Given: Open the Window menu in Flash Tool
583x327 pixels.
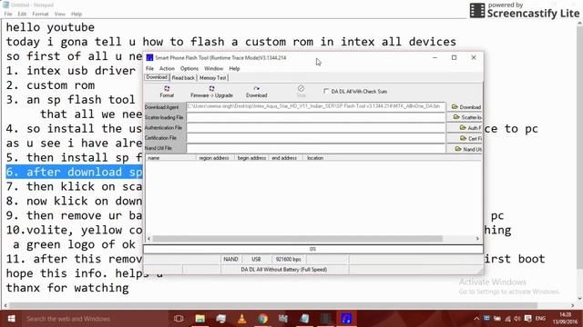Looking at the screenshot, I should click(213, 69).
